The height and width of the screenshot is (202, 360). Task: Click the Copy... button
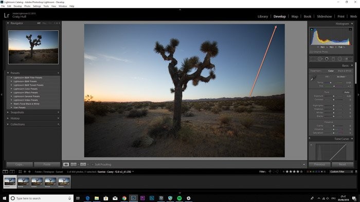coord(20,164)
